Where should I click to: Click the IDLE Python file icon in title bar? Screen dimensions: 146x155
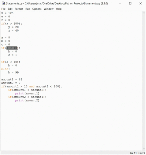(3, 3)
